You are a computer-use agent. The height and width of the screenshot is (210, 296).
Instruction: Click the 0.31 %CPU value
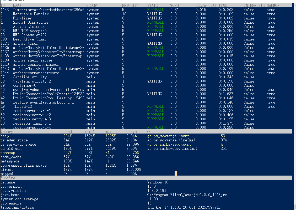tap(174, 10)
